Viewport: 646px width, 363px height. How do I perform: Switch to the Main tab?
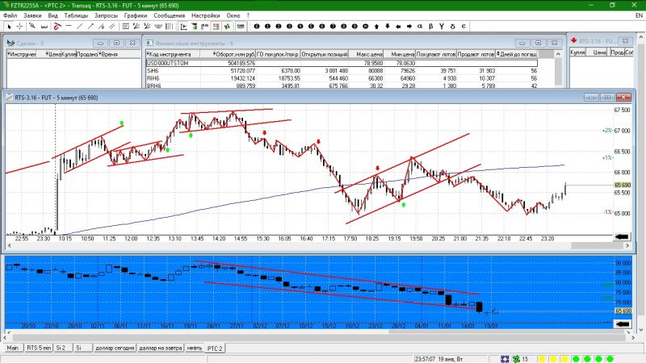click(x=12, y=348)
